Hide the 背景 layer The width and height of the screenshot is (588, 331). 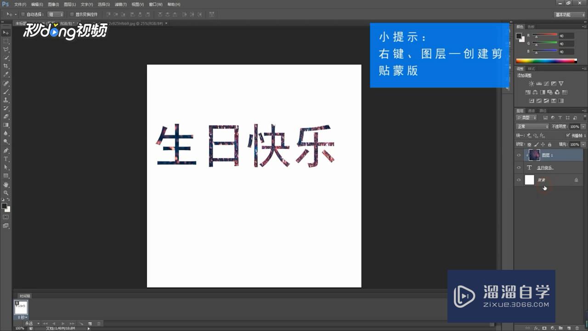519,180
